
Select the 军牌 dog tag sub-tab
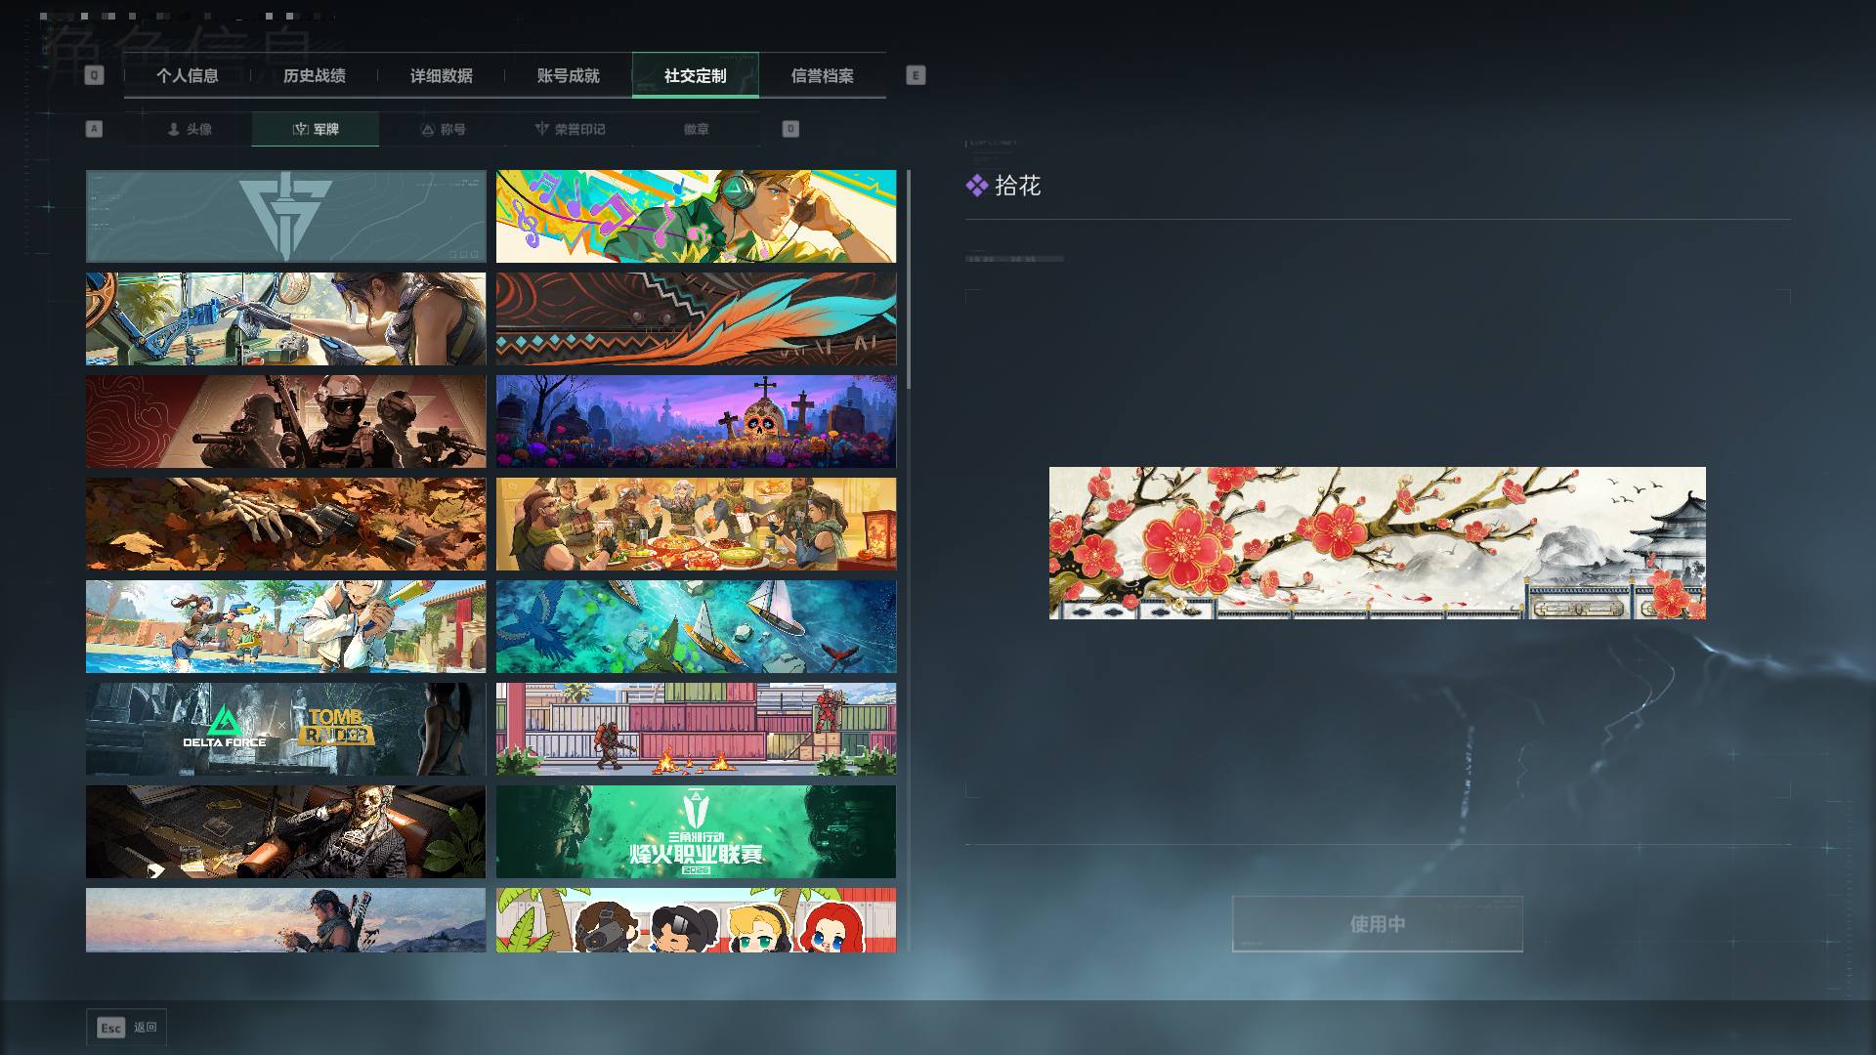click(x=316, y=129)
